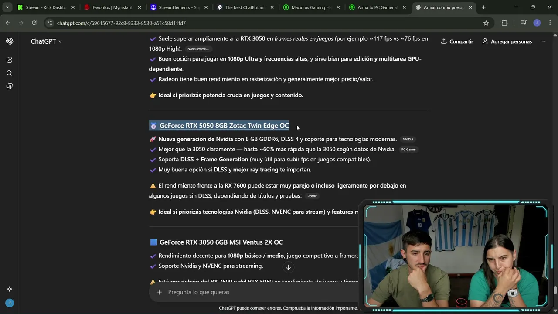558x314 pixels.
Task: Open the tab search dropdown arrow
Action: click(x=7, y=7)
